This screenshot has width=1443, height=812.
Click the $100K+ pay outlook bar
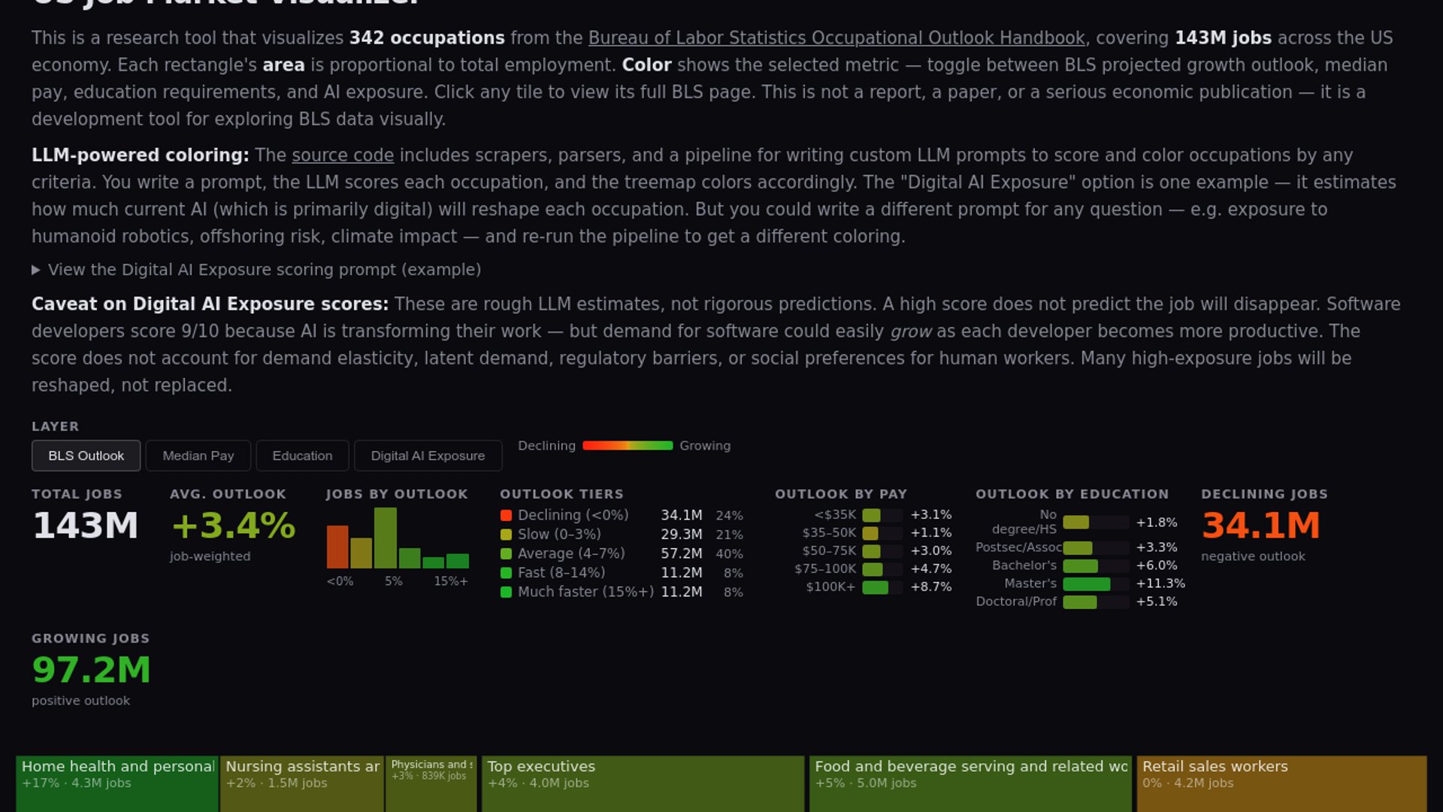(875, 587)
